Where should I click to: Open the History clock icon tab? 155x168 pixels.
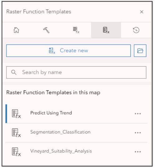136,30
